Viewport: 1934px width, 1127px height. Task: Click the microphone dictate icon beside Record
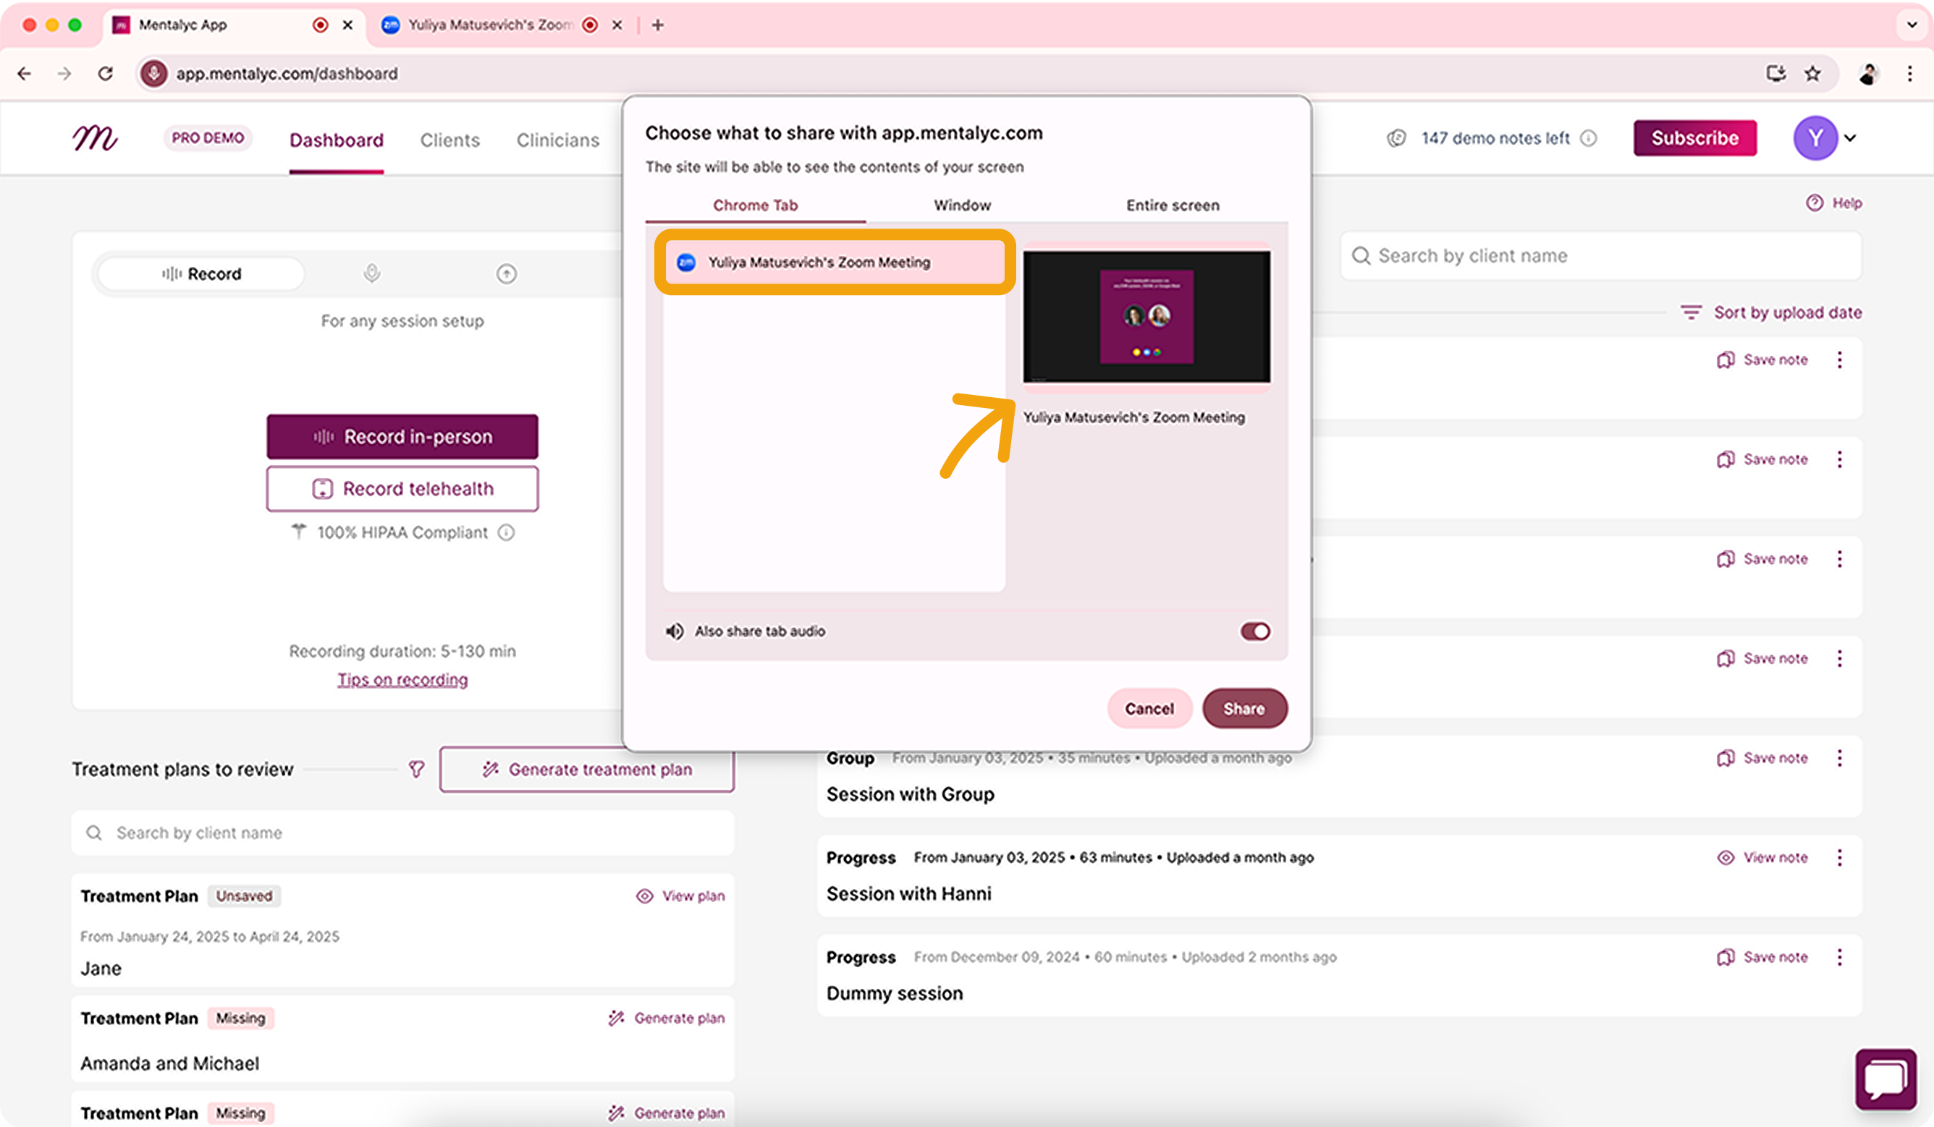[x=371, y=274]
